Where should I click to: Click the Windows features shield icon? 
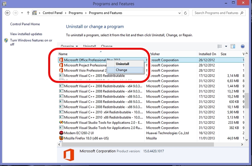pyautogui.click(x=6, y=40)
